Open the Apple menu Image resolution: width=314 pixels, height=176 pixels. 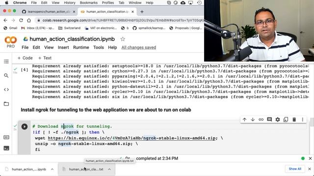[6, 3]
